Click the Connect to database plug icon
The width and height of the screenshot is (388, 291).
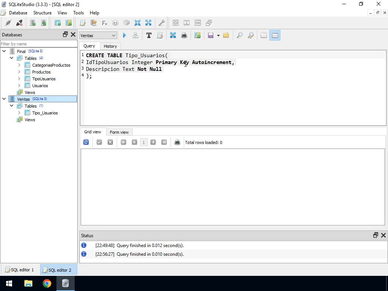tap(8, 23)
